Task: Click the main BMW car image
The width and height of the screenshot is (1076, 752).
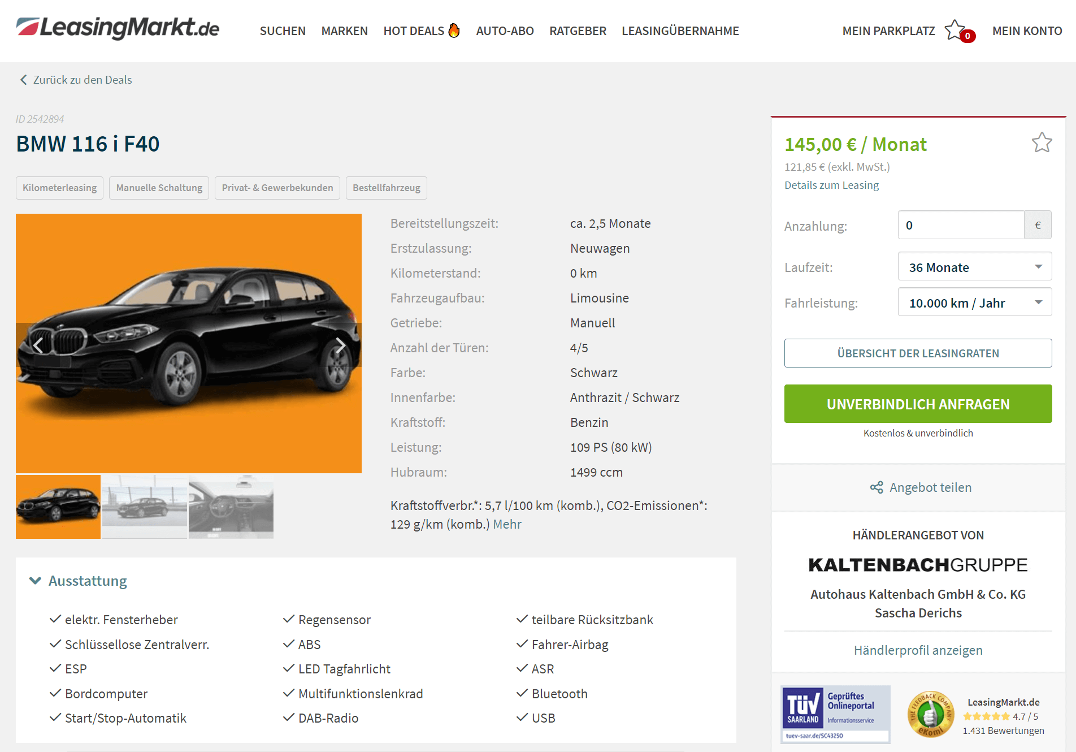Action: [x=189, y=343]
